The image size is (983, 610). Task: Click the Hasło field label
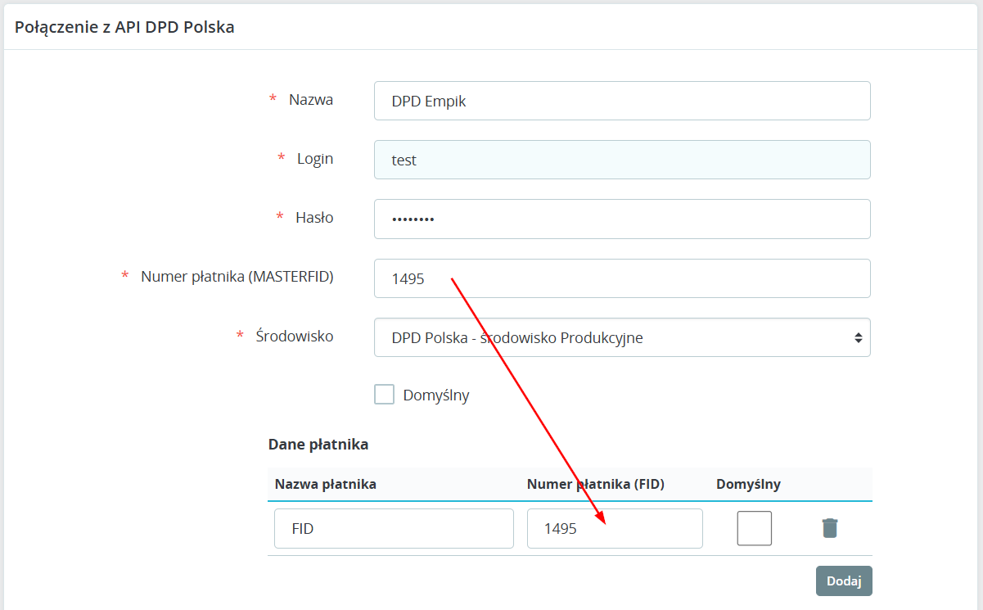tap(315, 218)
